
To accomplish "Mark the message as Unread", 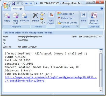I will [67, 23].
